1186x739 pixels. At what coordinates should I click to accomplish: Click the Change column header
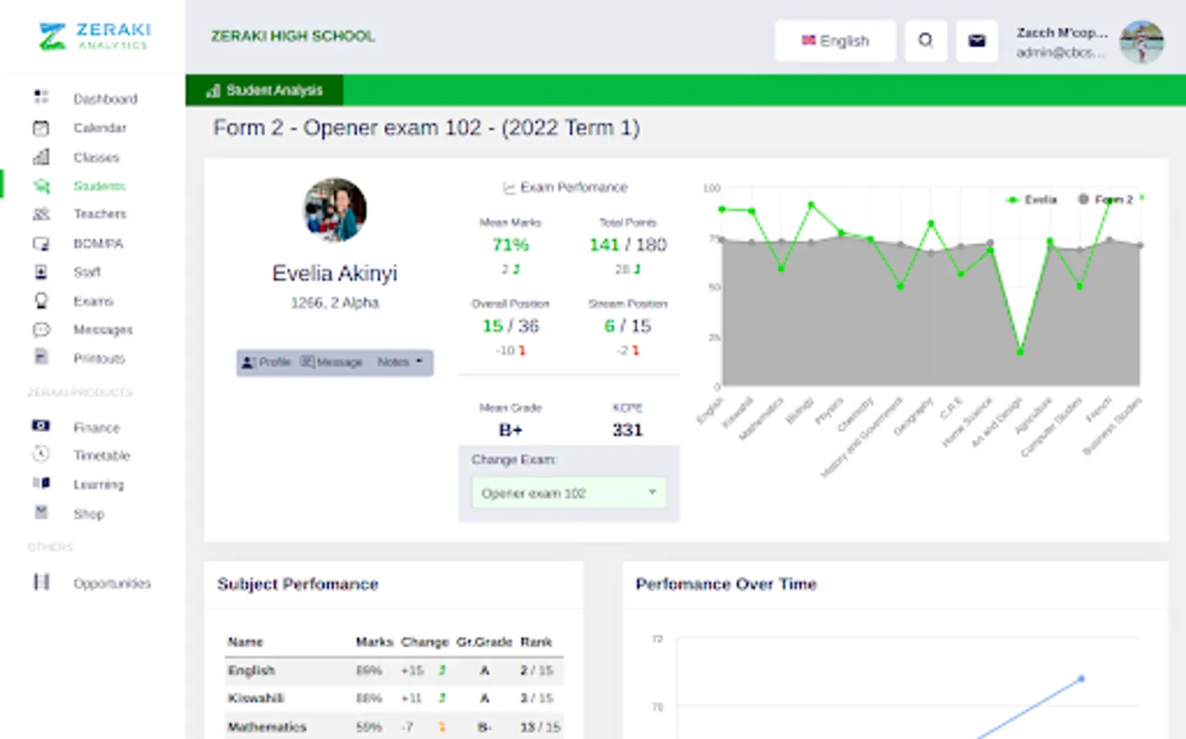pos(424,642)
